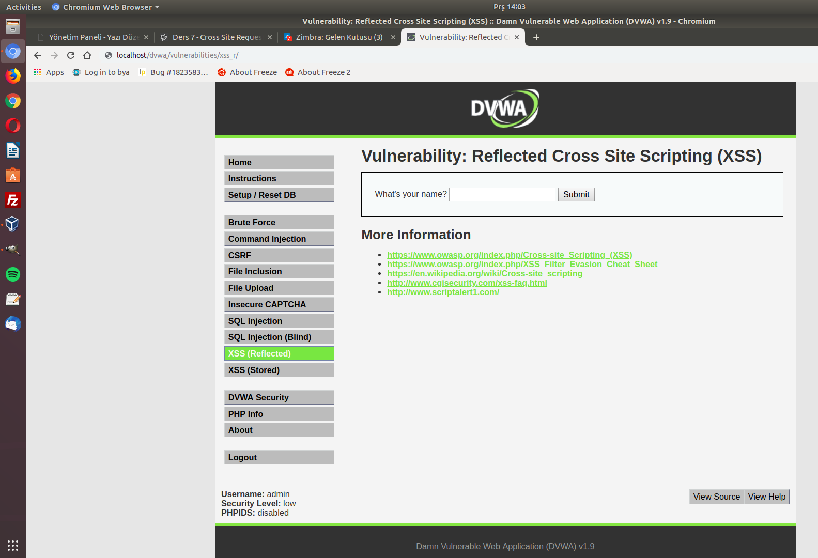Open the About page in sidebar
The image size is (818, 558).
pyautogui.click(x=279, y=430)
